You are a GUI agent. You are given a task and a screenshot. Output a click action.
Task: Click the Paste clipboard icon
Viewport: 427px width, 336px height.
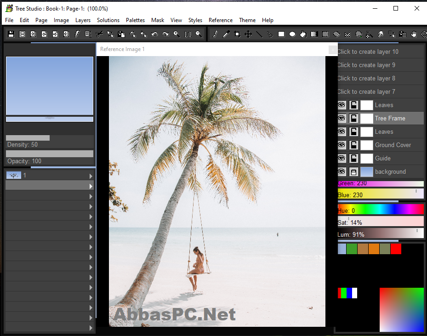tap(121, 34)
